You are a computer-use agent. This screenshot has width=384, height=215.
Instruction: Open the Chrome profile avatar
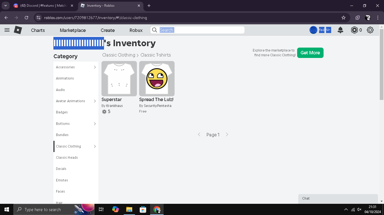[368, 18]
